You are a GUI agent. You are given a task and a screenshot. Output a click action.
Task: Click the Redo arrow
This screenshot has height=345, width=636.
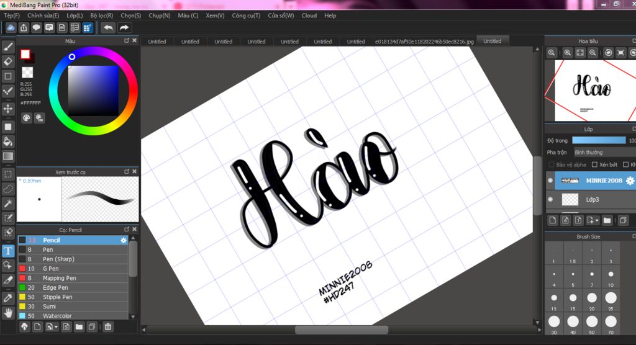point(124,27)
